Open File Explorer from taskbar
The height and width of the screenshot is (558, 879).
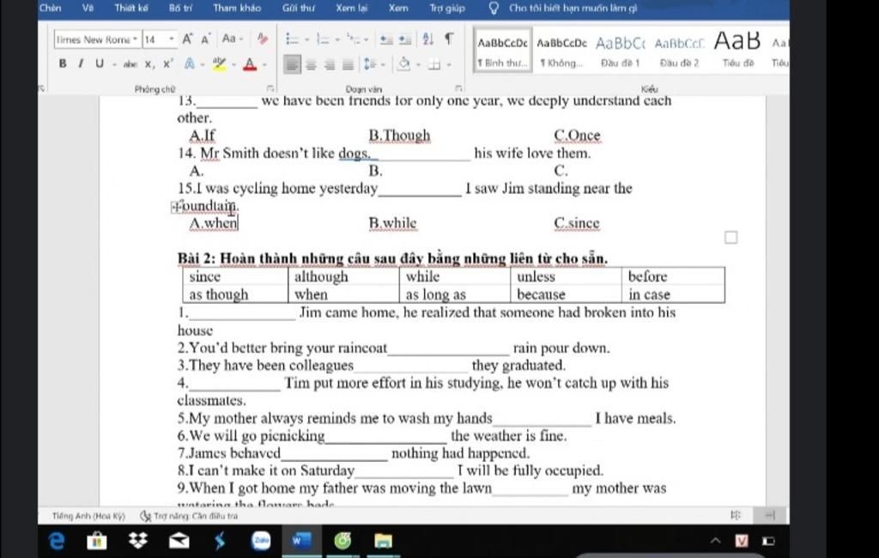[384, 541]
